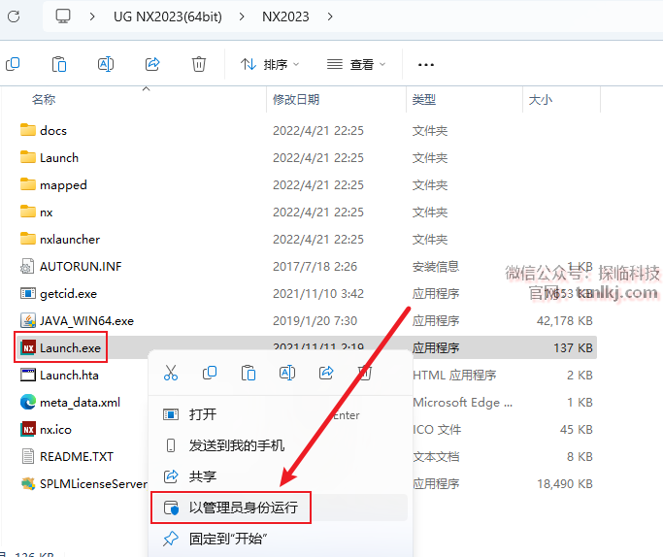Expand chevron after the This PC icon
The height and width of the screenshot is (557, 663).
(x=92, y=16)
